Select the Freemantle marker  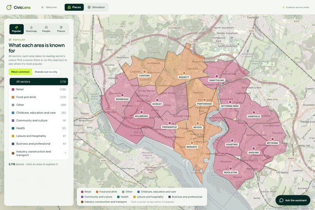coord(170,123)
